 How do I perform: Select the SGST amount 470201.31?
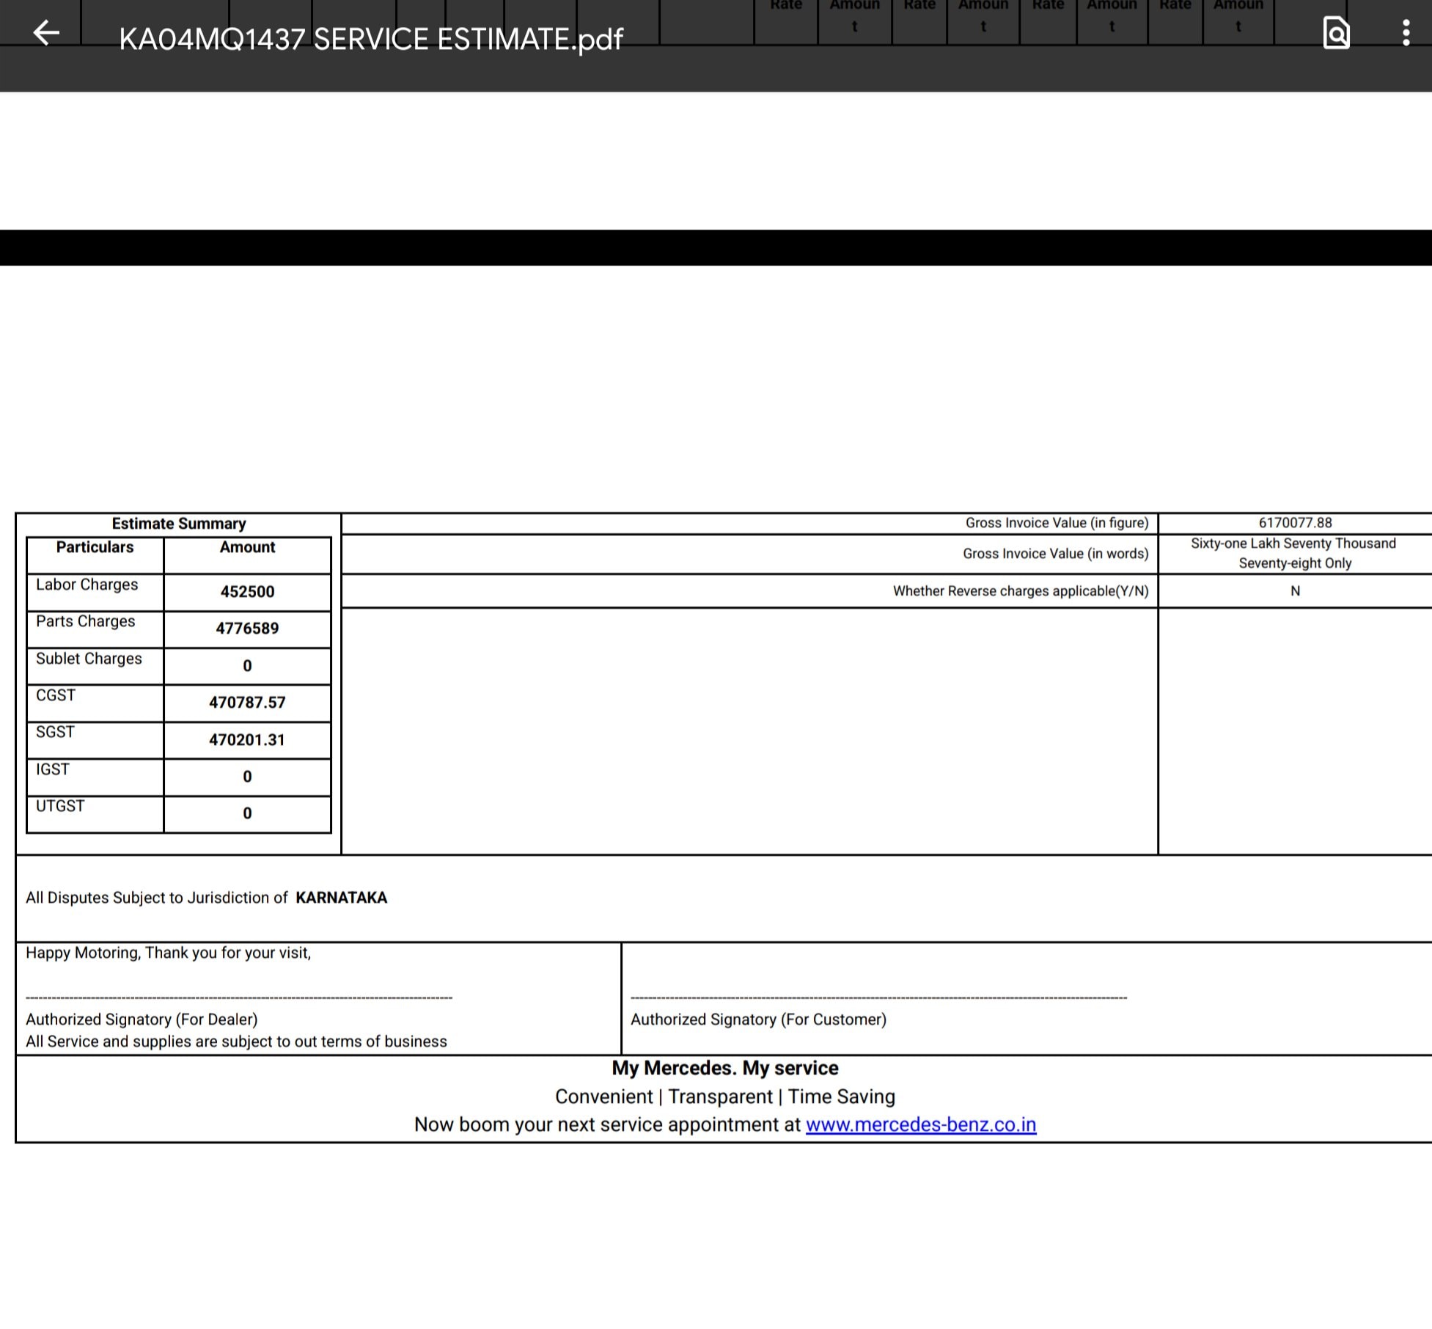[247, 740]
